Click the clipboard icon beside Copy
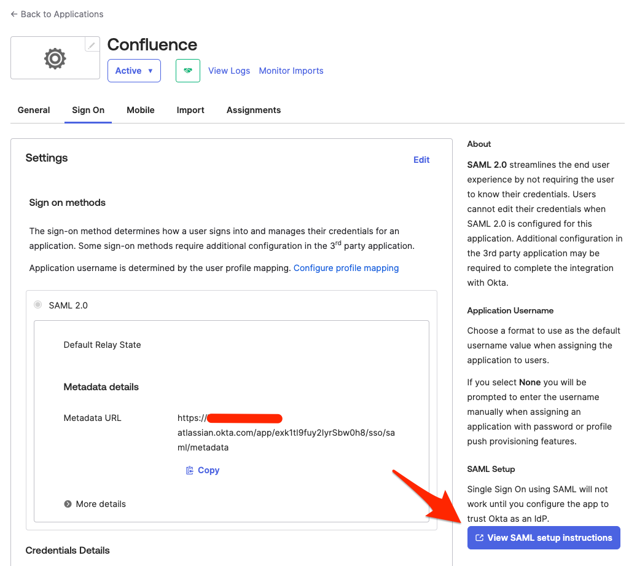637x566 pixels. 190,470
